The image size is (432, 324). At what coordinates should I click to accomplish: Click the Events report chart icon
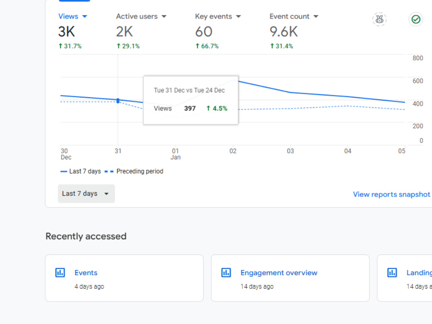60,273
